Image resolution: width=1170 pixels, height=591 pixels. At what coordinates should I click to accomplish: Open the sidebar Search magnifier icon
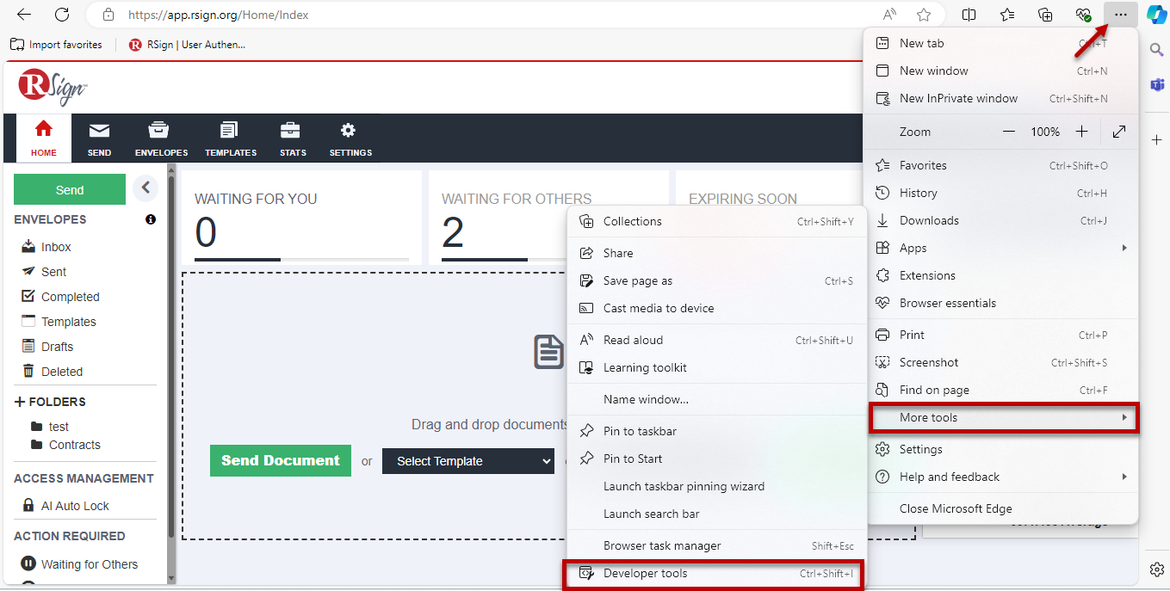tap(1157, 50)
